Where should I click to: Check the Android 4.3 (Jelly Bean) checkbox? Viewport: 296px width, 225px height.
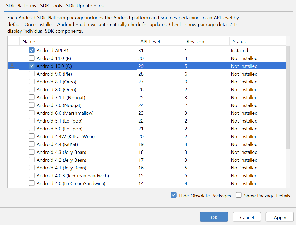click(32, 152)
